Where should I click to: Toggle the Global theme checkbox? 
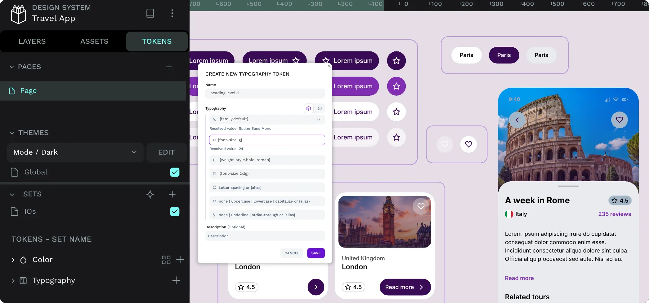(175, 172)
